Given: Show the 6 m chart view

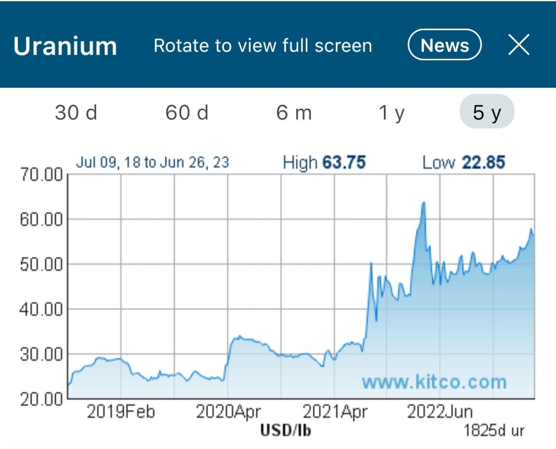Looking at the screenshot, I should point(294,113).
